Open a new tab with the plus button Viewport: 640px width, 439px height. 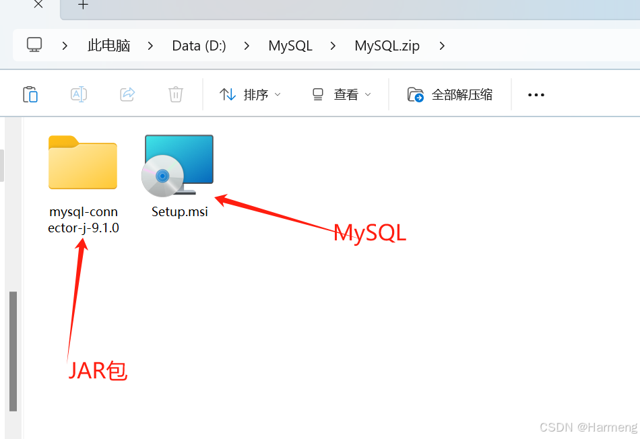point(82,5)
